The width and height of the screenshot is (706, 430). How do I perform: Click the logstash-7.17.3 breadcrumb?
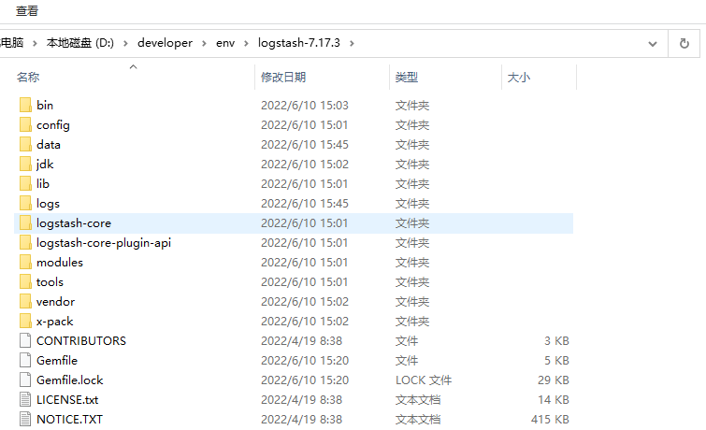point(299,43)
